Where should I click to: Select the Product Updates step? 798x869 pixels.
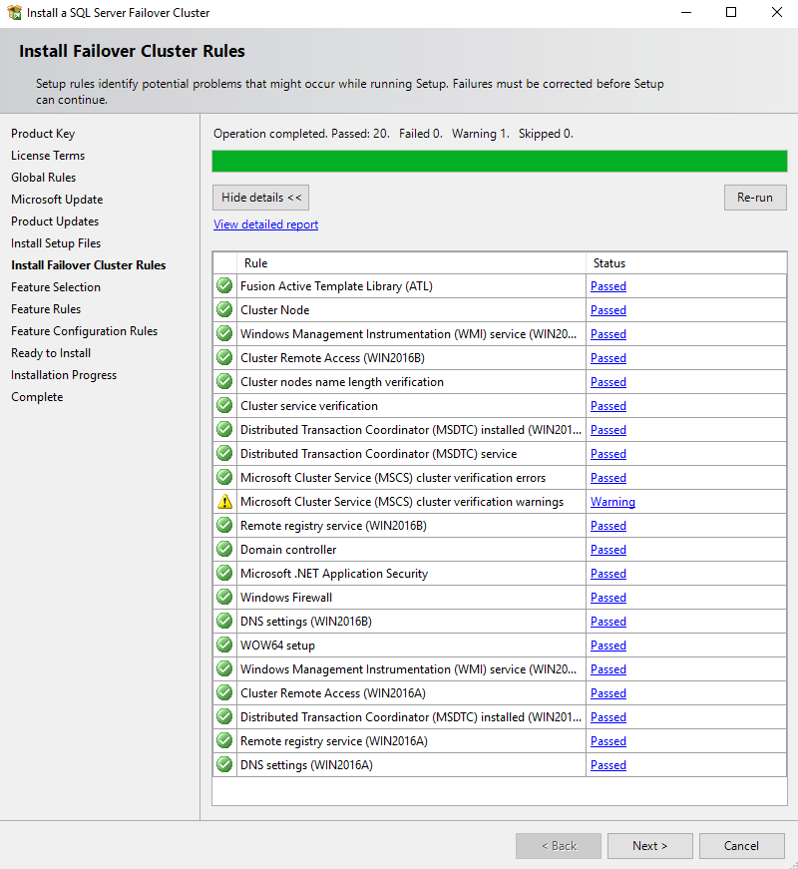point(55,221)
